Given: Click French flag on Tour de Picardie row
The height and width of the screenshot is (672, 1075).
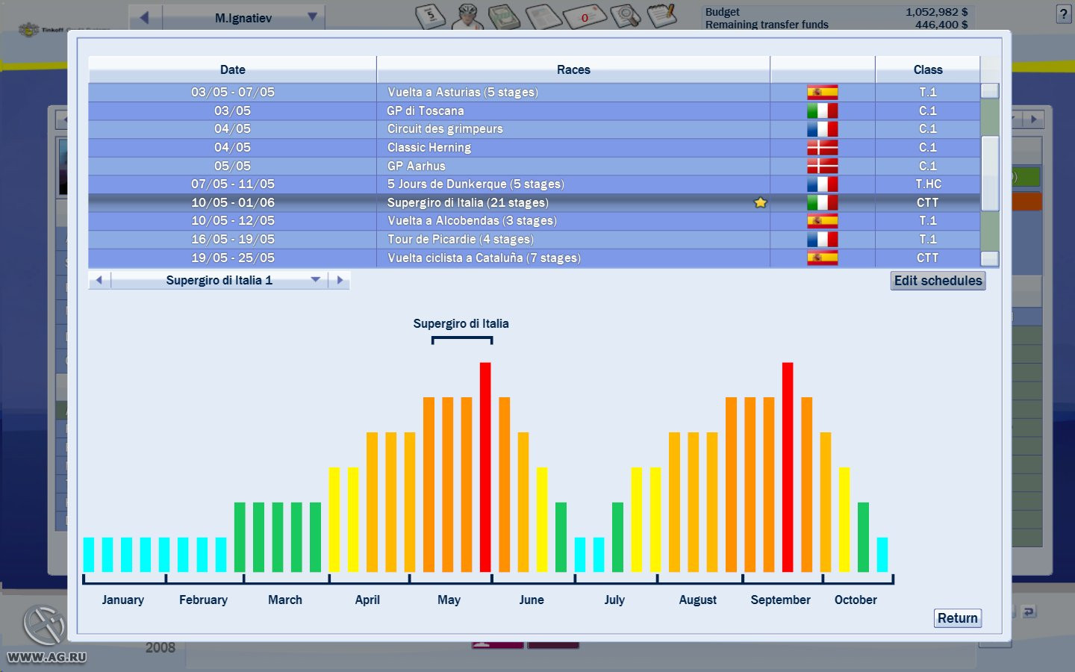Looking at the screenshot, I should point(822,239).
